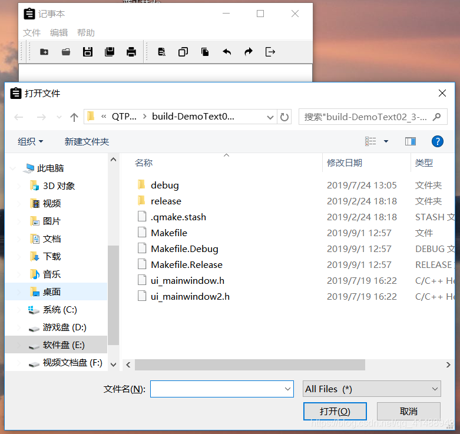
Task: Toggle the preview pane icon
Action: pyautogui.click(x=411, y=141)
